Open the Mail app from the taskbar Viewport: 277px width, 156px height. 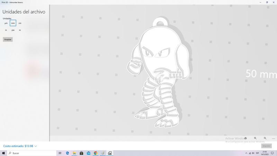pyautogui.click(x=89, y=153)
